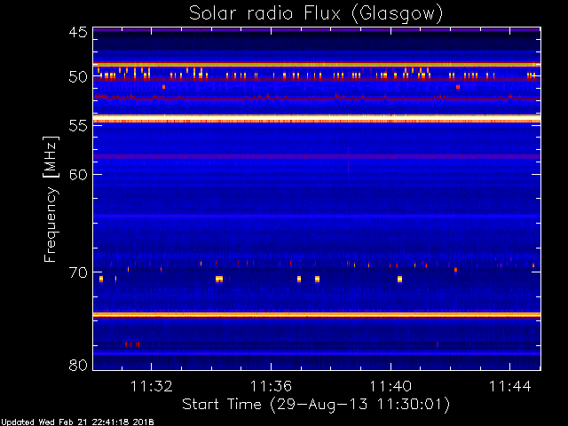Select the 50 frequency tick label

coord(78,77)
